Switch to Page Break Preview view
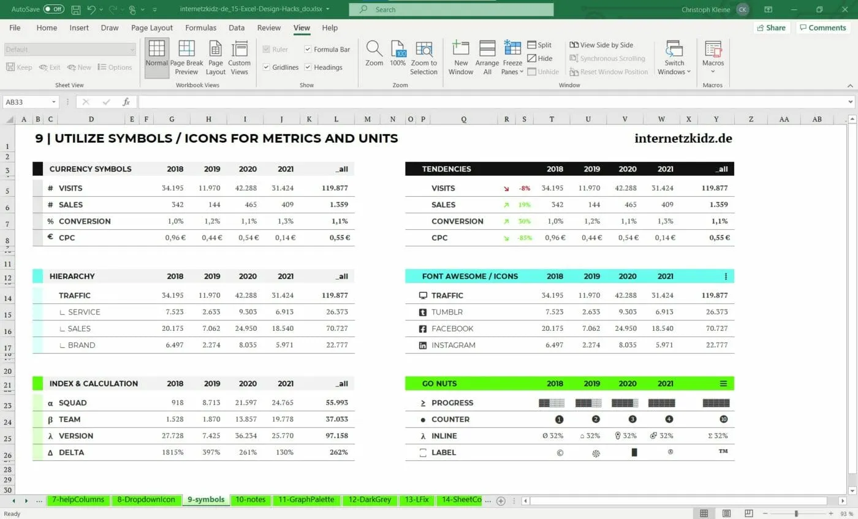The height and width of the screenshot is (519, 858). pos(186,56)
